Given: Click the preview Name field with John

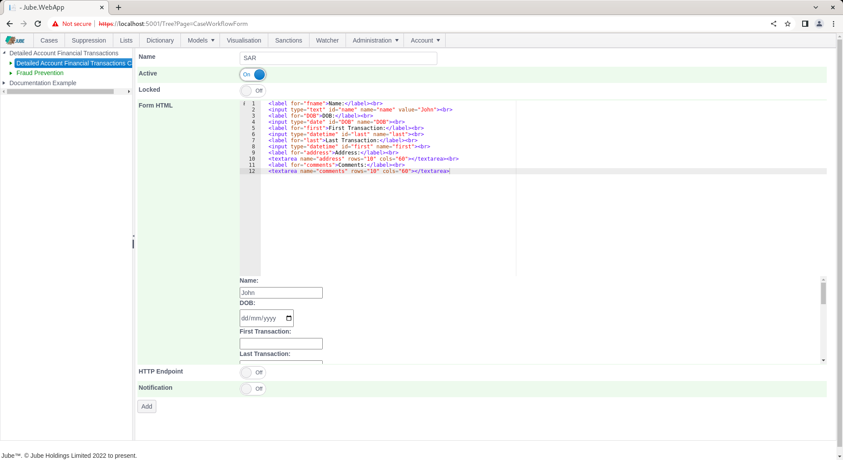Looking at the screenshot, I should [x=281, y=293].
